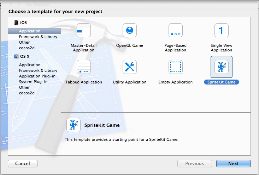Choose the Tabbed Application template icon

pyautogui.click(x=84, y=67)
